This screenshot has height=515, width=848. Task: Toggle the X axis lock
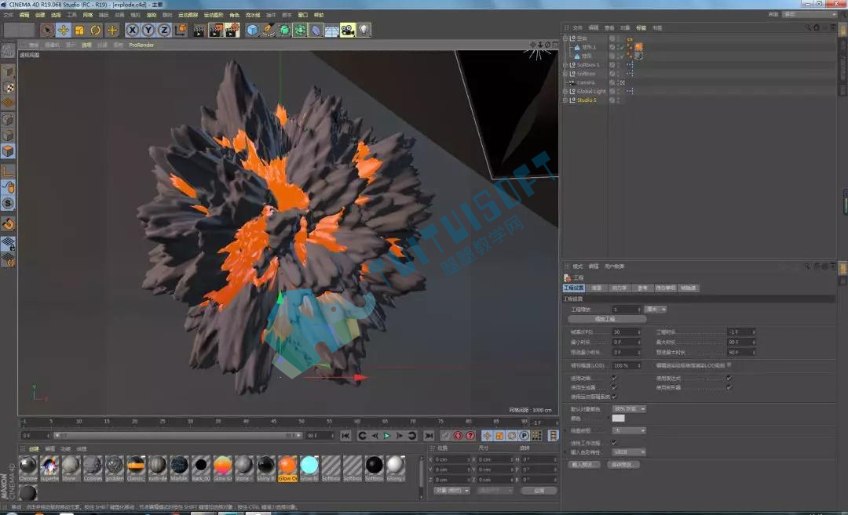[132, 31]
